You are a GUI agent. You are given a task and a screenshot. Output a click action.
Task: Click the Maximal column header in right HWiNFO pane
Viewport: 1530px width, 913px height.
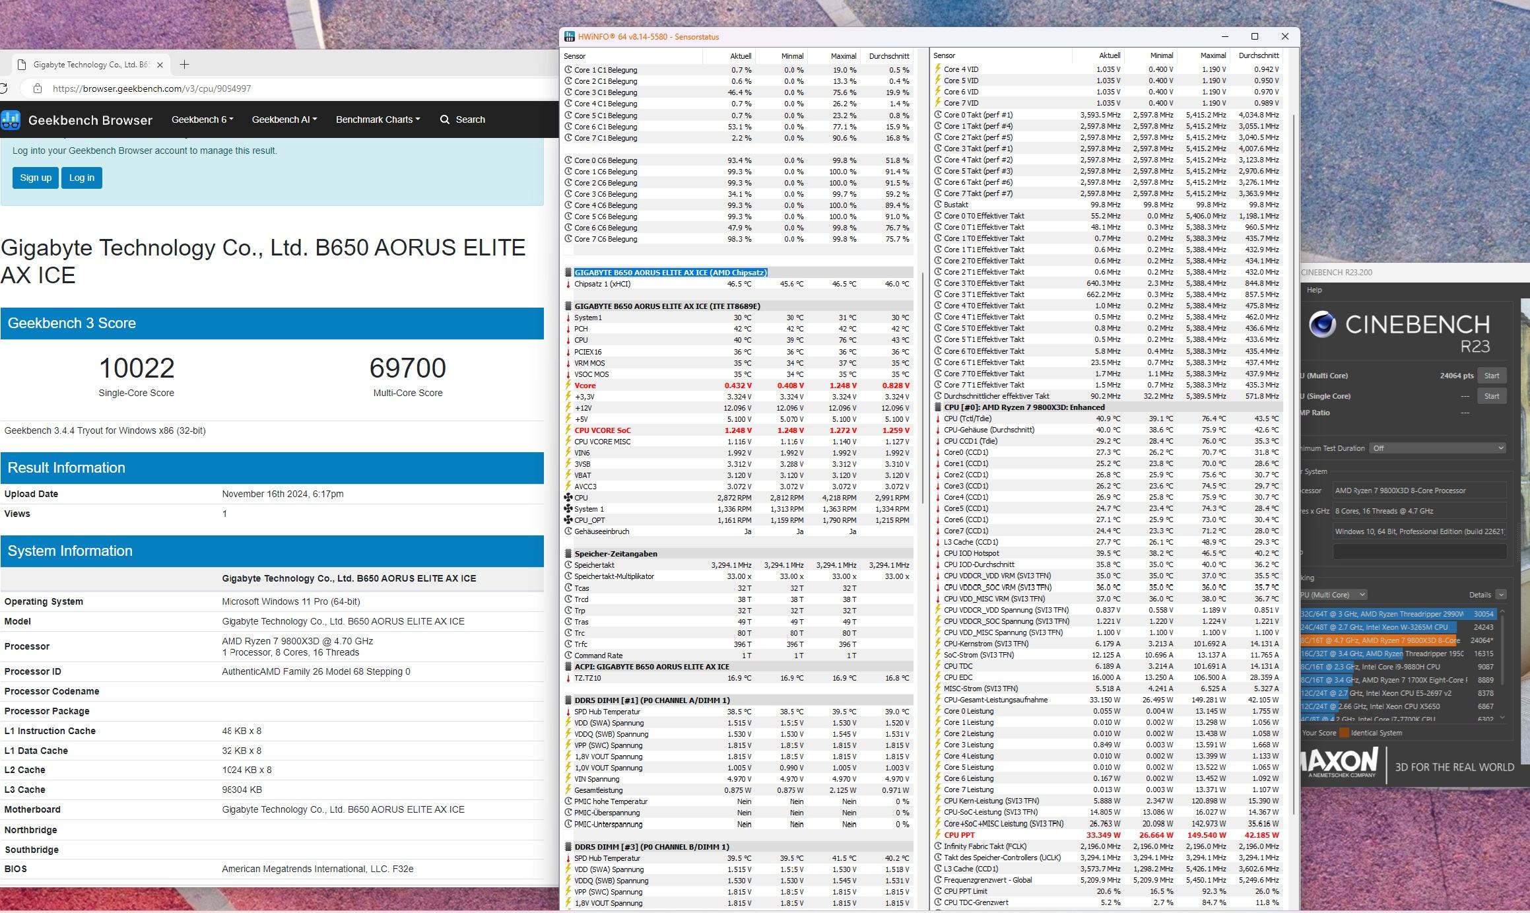1203,56
